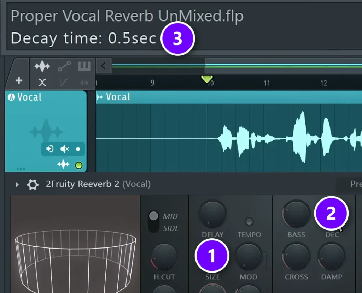Click the DELAY knob
The width and height of the screenshot is (362, 293).
[x=212, y=214]
